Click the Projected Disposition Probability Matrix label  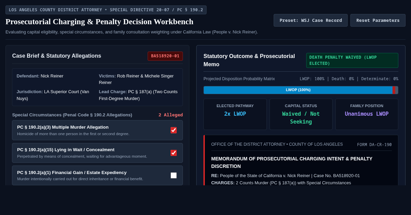click(x=239, y=79)
